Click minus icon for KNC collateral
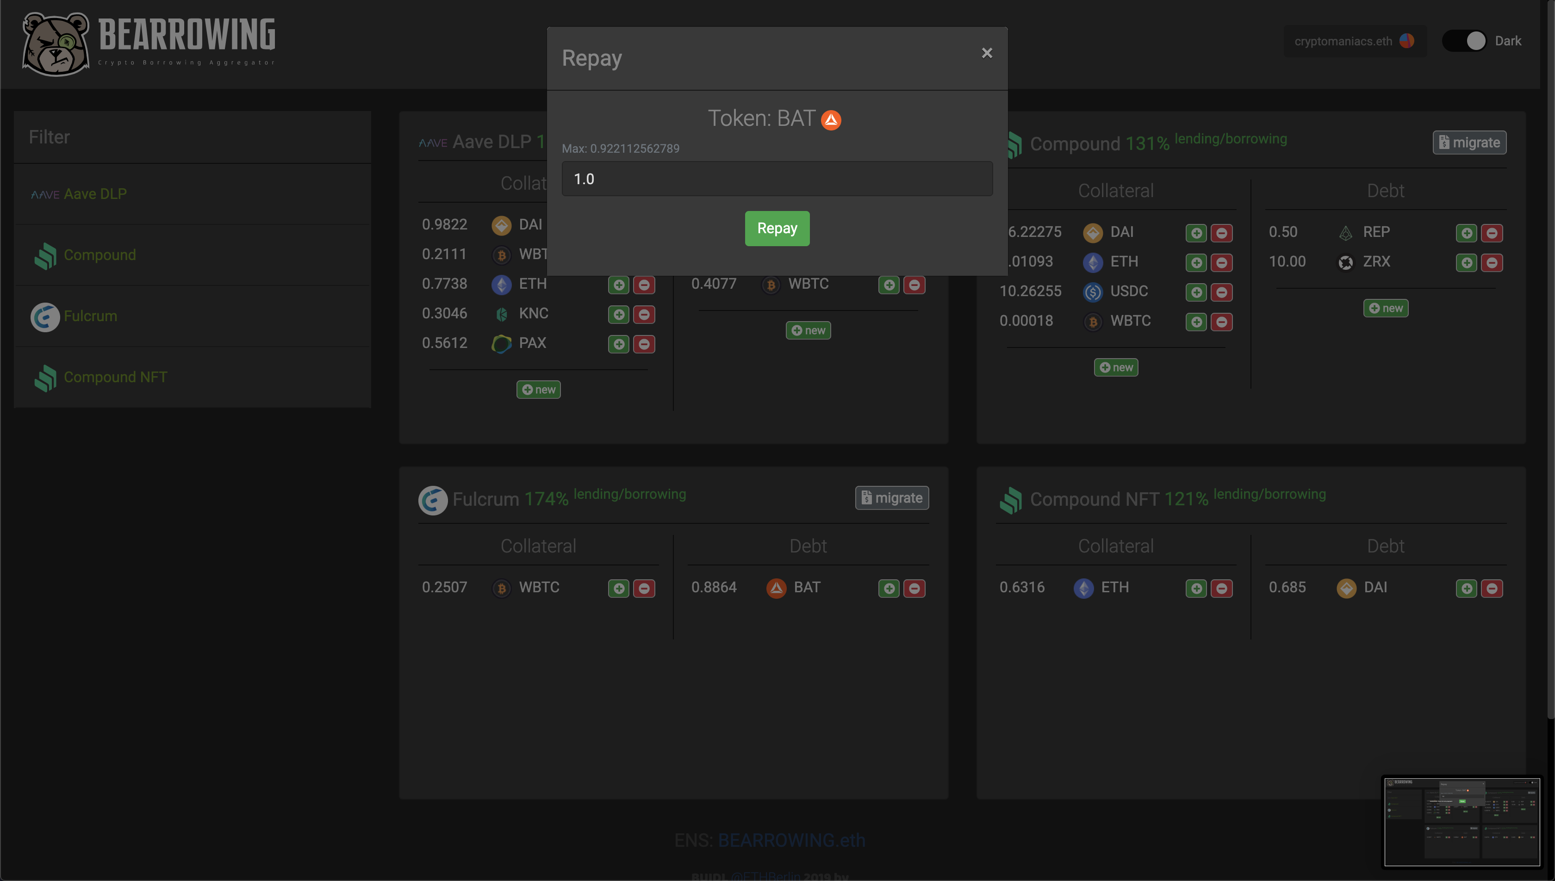Viewport: 1555px width, 881px height. tap(644, 315)
